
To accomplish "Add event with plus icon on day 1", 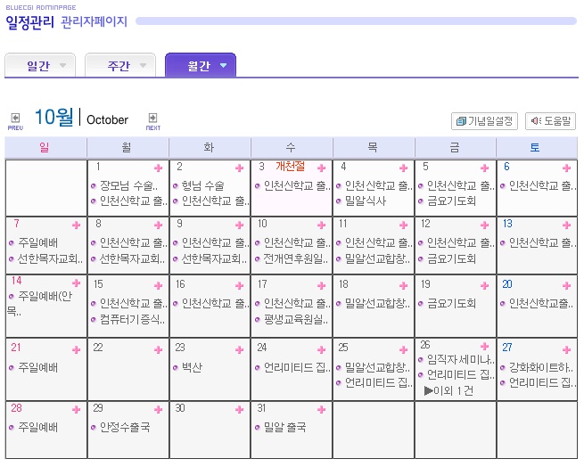I will tap(159, 168).
